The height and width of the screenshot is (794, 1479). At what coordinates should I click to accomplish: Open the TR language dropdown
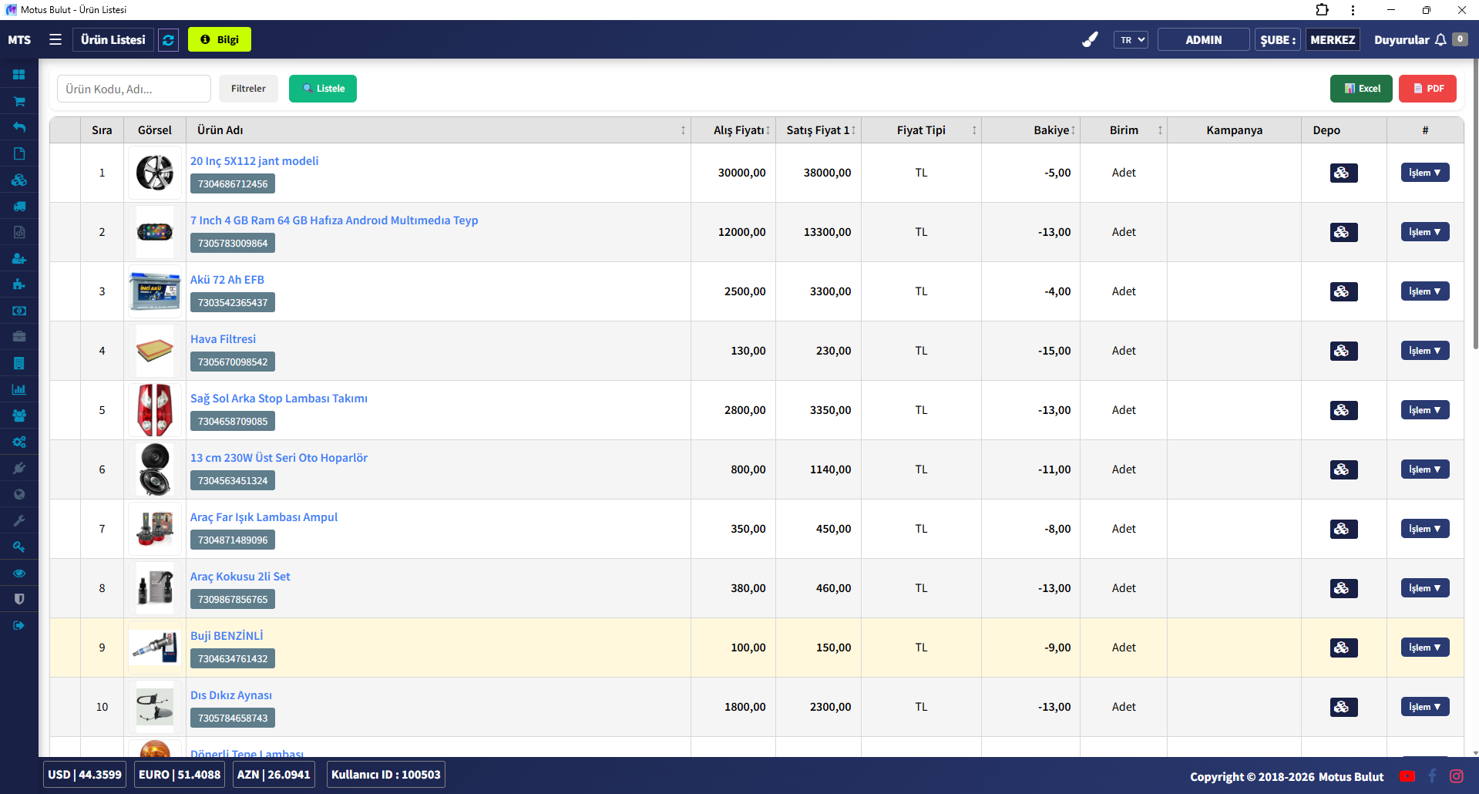(1130, 40)
